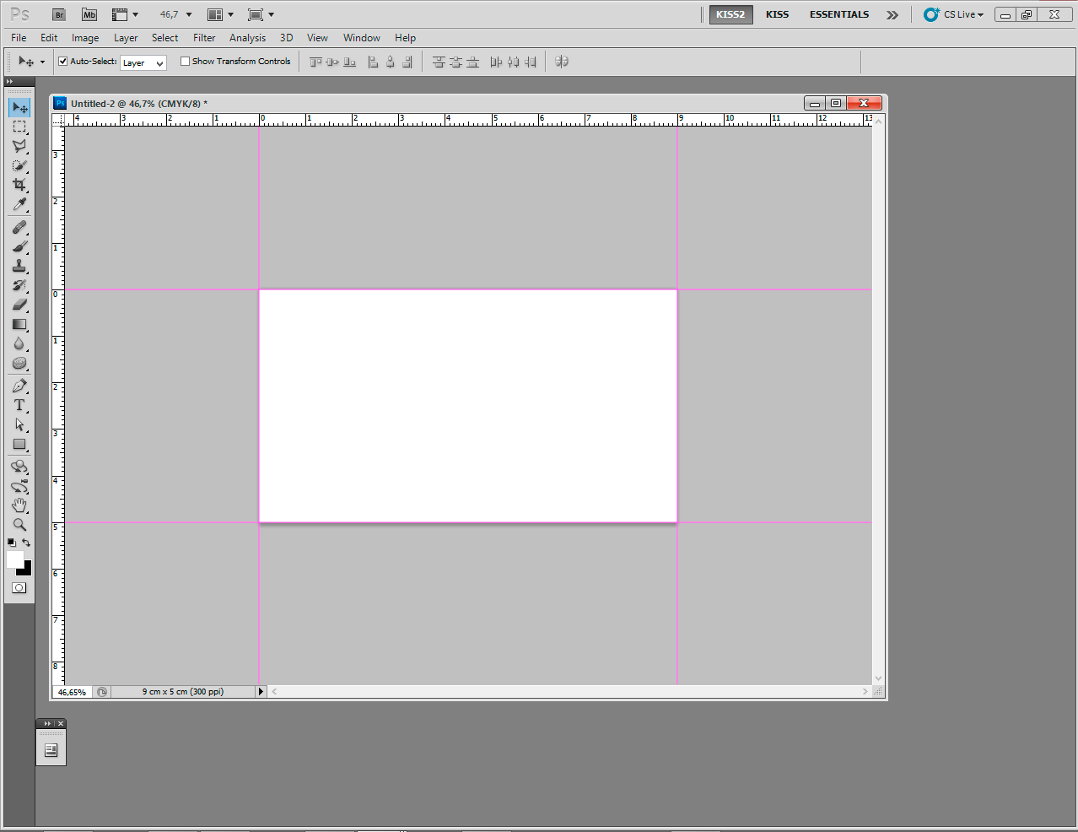Select the Quick Selection tool
The height and width of the screenshot is (832, 1078).
coord(19,166)
